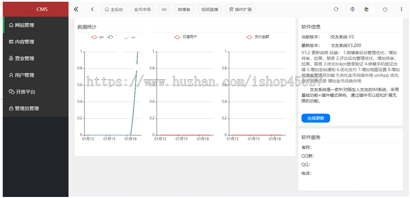Select 用户管理 in the sidebar
This screenshot has width=410, height=198.
(x=36, y=75)
